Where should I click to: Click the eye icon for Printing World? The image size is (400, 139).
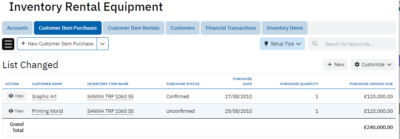[11, 111]
